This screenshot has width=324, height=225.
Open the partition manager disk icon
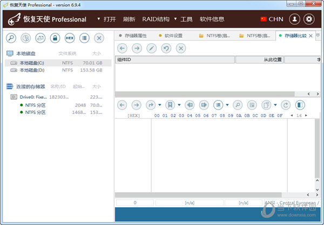click(25, 38)
